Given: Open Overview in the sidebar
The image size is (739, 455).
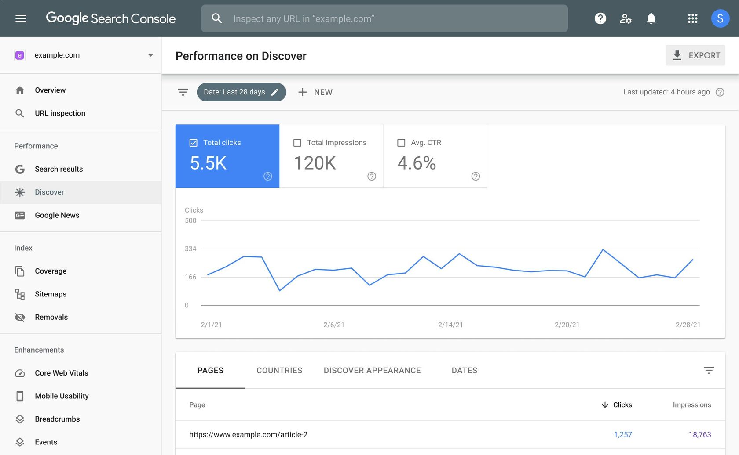Looking at the screenshot, I should tap(80, 90).
